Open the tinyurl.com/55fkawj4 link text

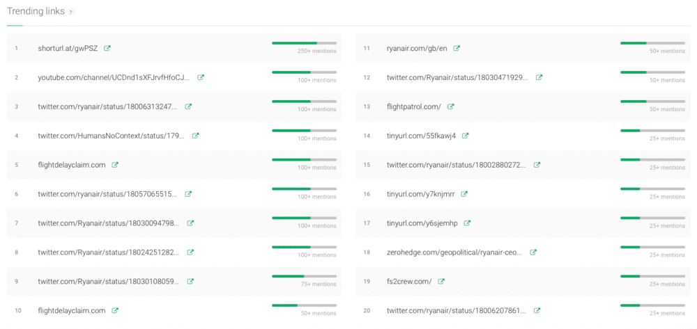pos(422,136)
